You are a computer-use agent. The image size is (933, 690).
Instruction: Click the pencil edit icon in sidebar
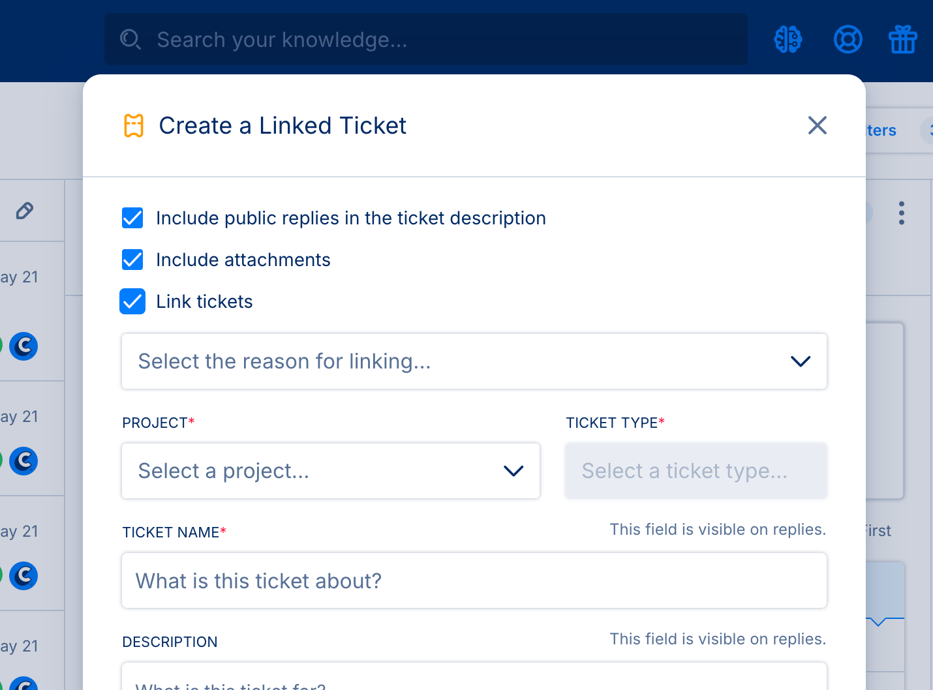coord(25,211)
